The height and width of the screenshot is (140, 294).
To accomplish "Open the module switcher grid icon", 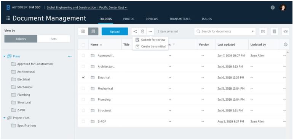I will (8, 18).
